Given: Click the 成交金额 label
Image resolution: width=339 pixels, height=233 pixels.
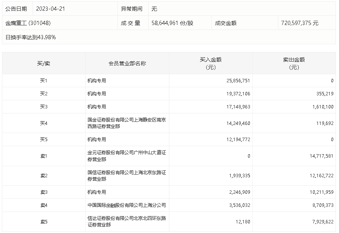Looking at the screenshot, I should point(225,23).
